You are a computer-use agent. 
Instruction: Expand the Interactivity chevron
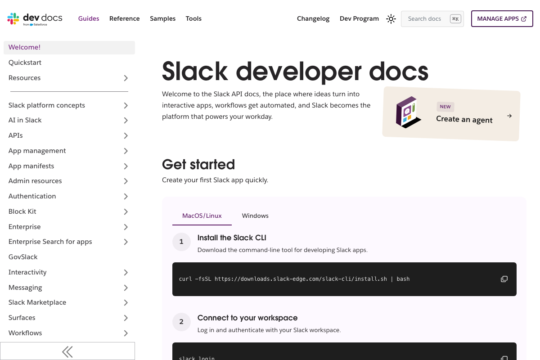pyautogui.click(x=126, y=272)
